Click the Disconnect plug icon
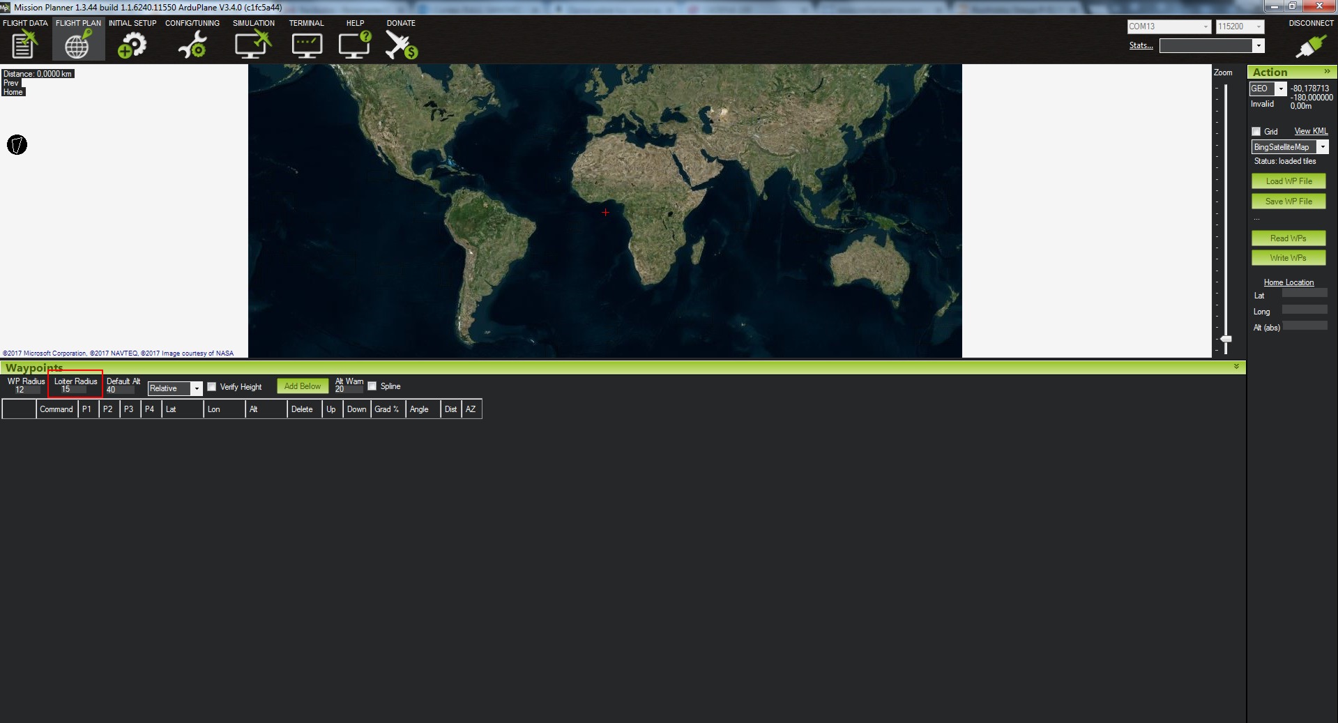1338x723 pixels. point(1310,46)
